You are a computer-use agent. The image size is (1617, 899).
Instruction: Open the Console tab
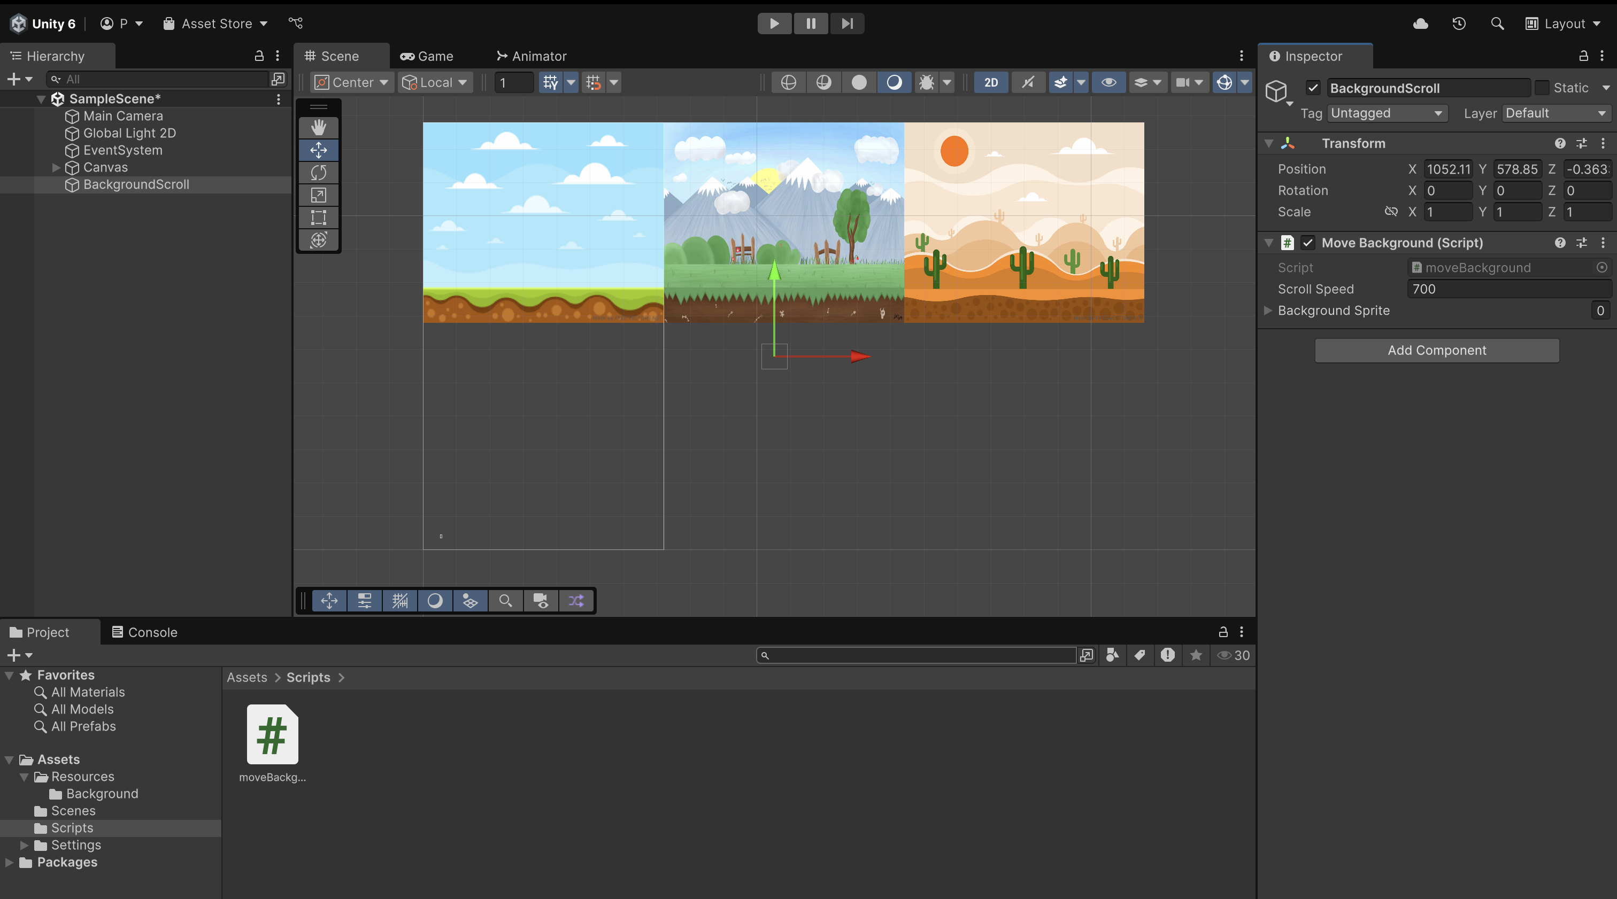click(x=144, y=632)
